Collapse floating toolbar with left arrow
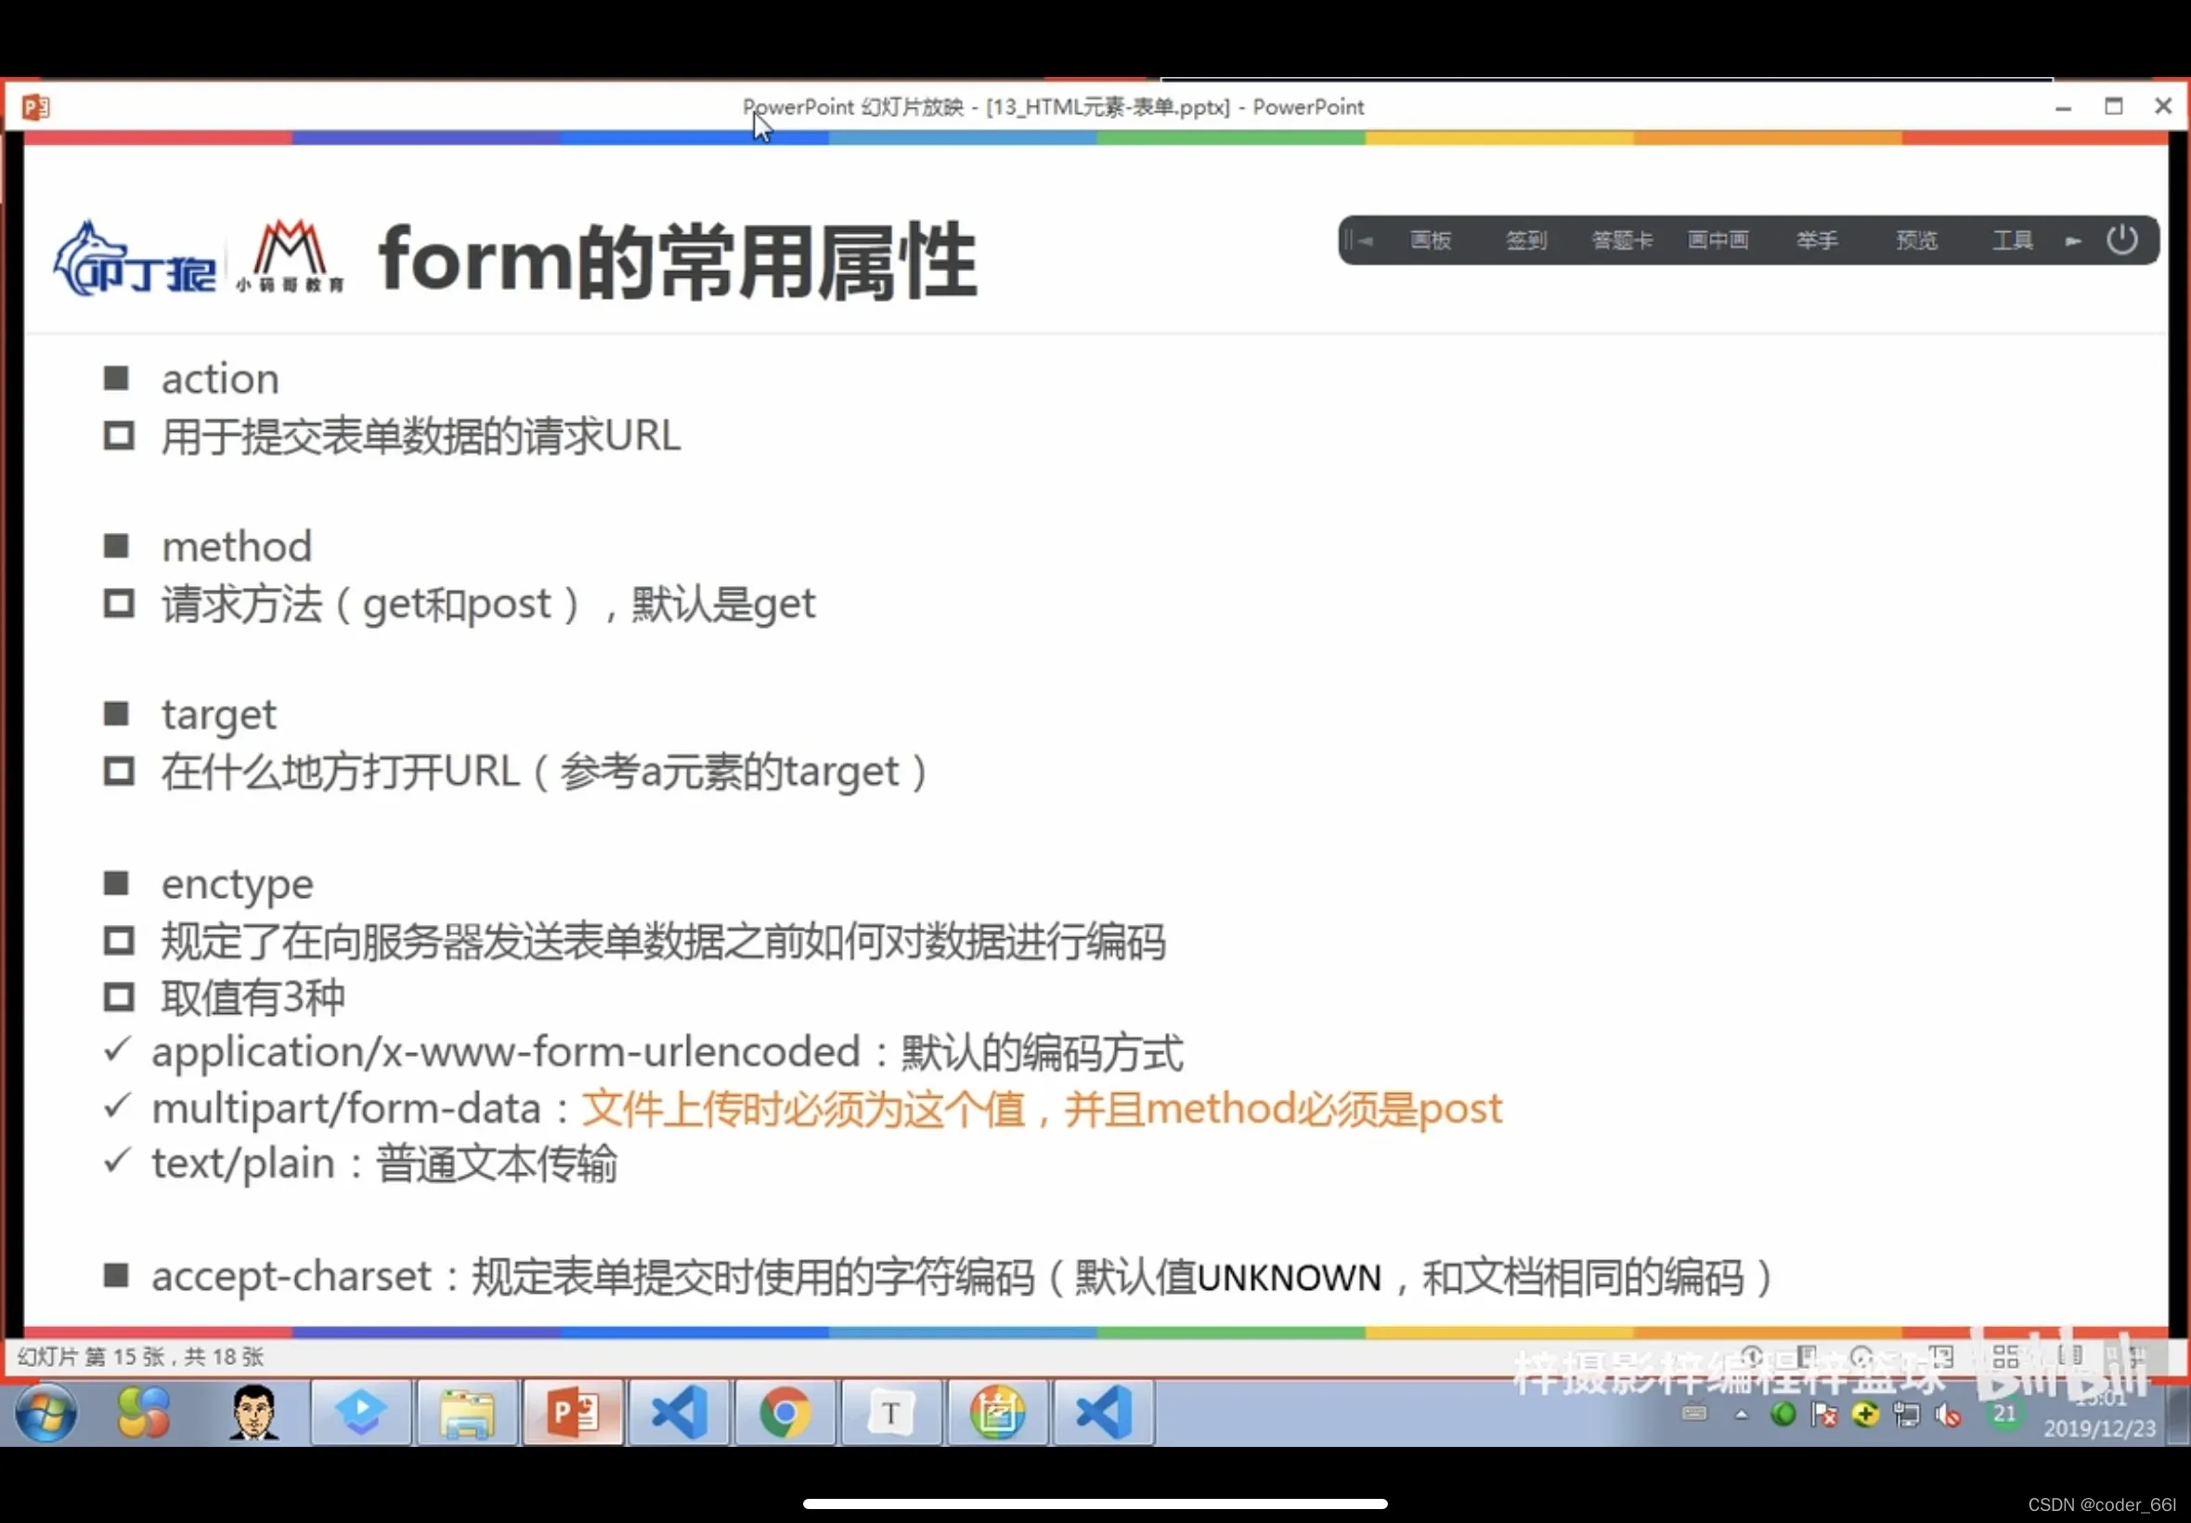Screen dimensions: 2191x1523 click(x=1365, y=241)
